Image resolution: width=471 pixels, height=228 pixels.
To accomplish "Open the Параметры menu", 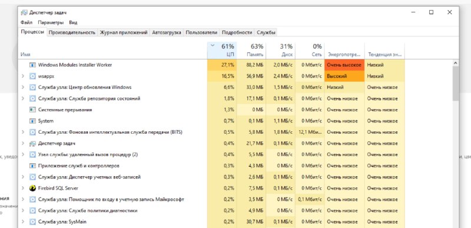I will pyautogui.click(x=51, y=22).
